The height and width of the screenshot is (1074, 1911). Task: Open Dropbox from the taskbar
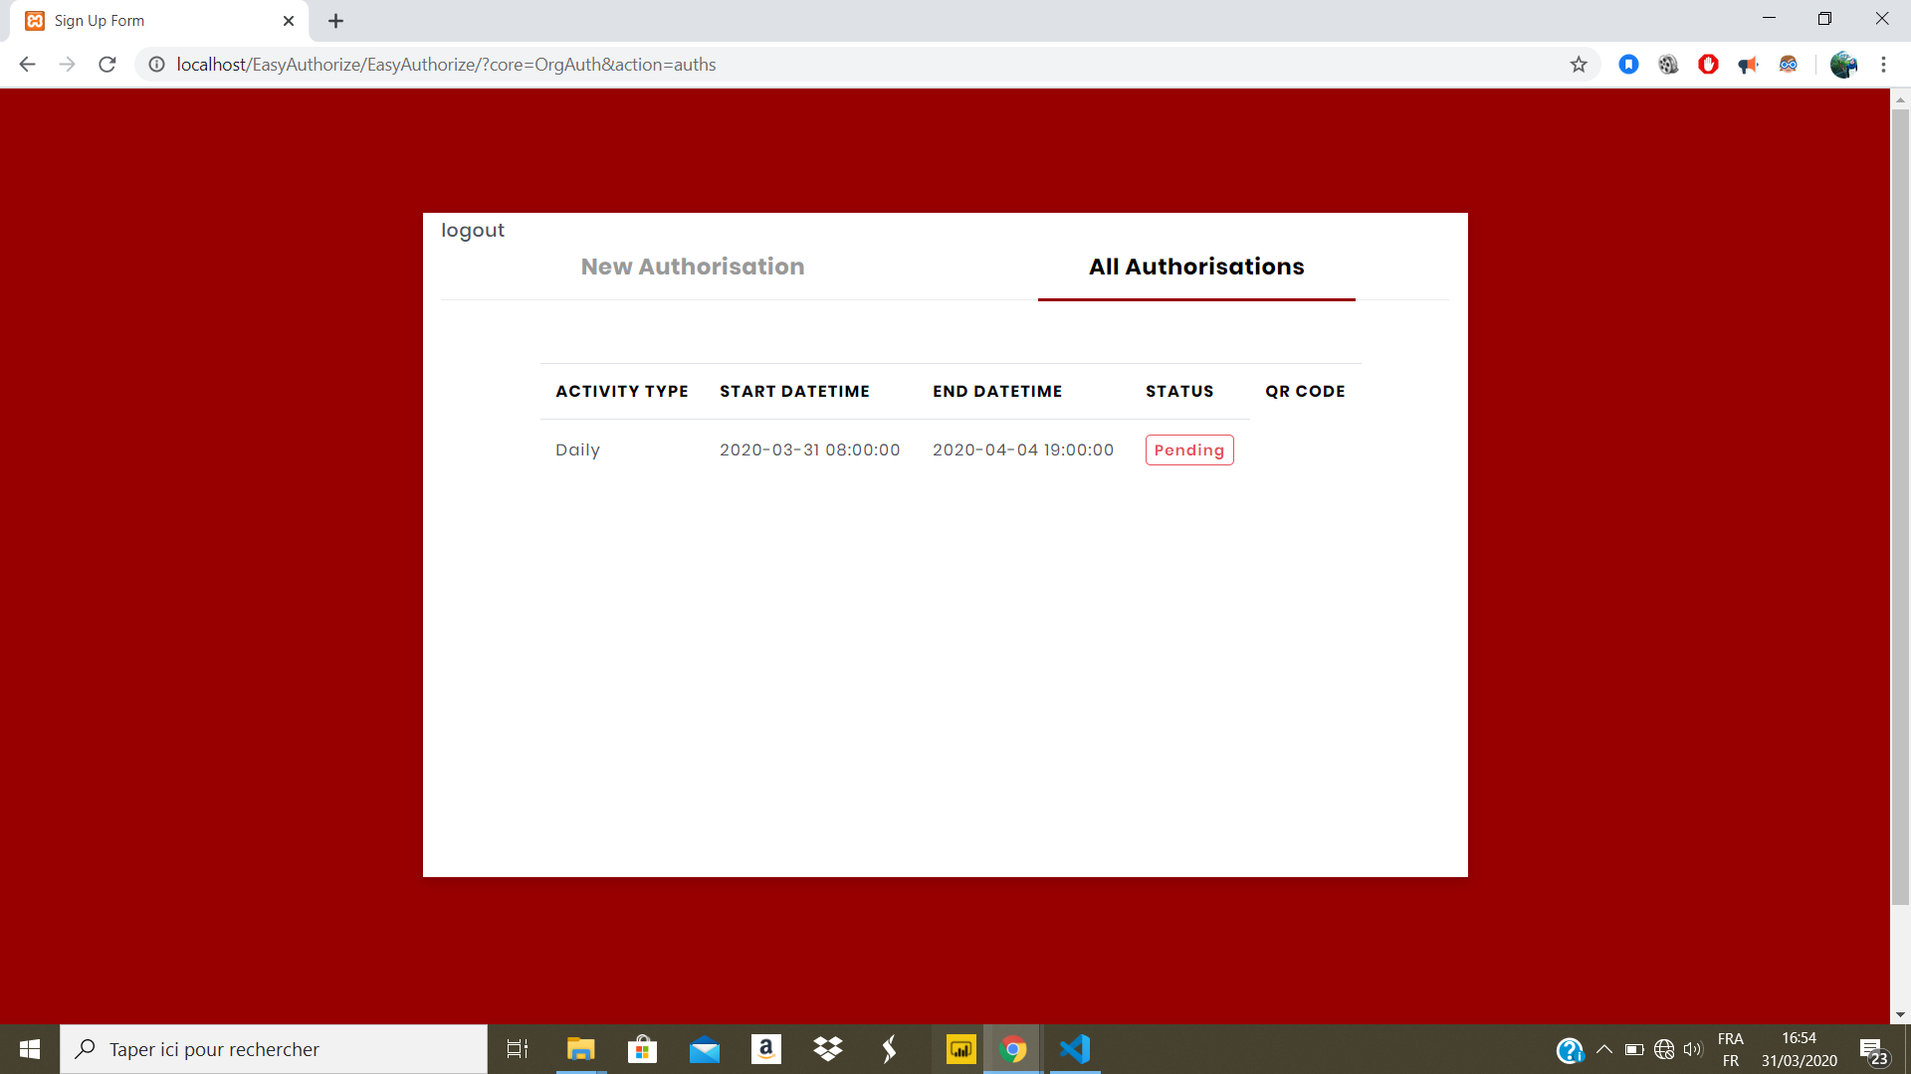pos(827,1049)
